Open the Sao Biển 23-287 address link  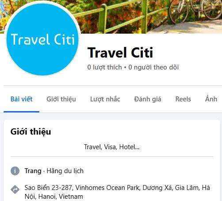pyautogui.click(x=117, y=192)
